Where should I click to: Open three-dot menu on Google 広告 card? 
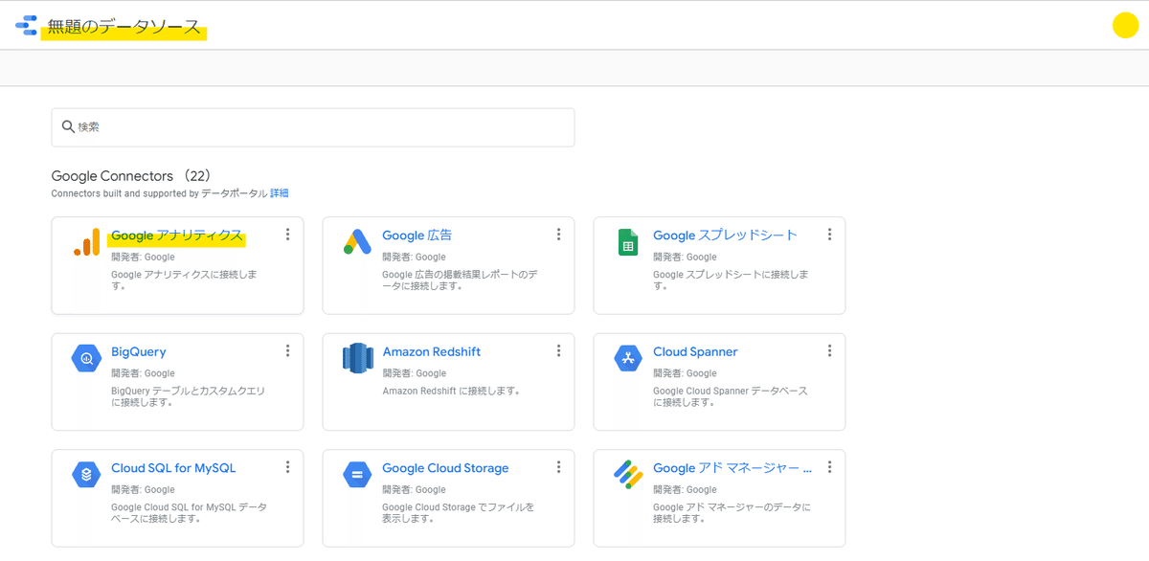pyautogui.click(x=558, y=235)
